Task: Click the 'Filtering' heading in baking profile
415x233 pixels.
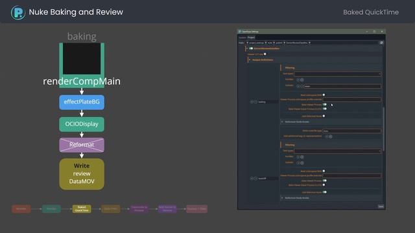Action: click(x=290, y=68)
